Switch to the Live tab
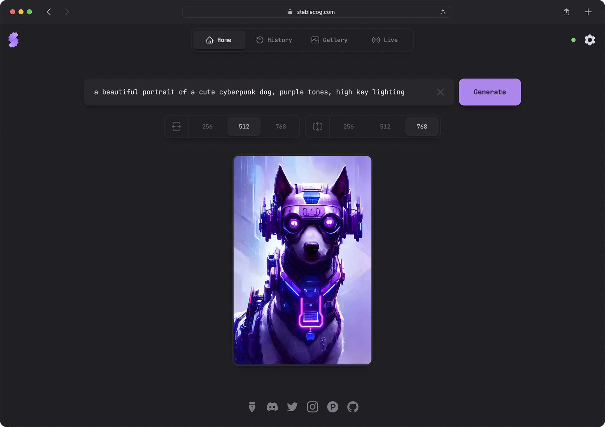This screenshot has height=427, width=605. pyautogui.click(x=384, y=40)
